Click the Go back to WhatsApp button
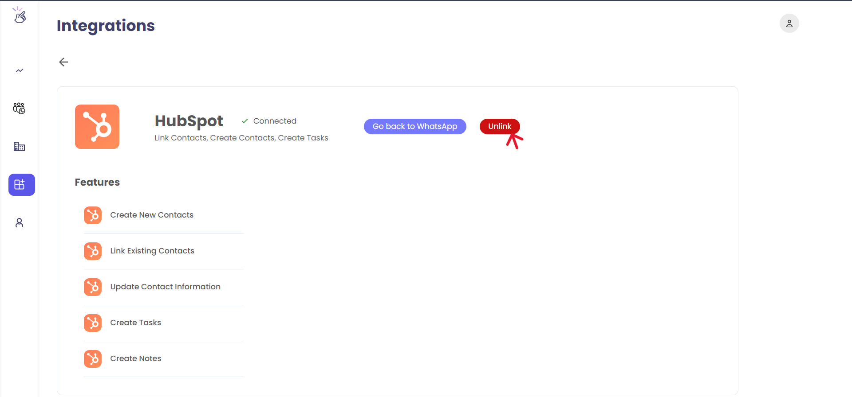The height and width of the screenshot is (397, 852). point(415,126)
